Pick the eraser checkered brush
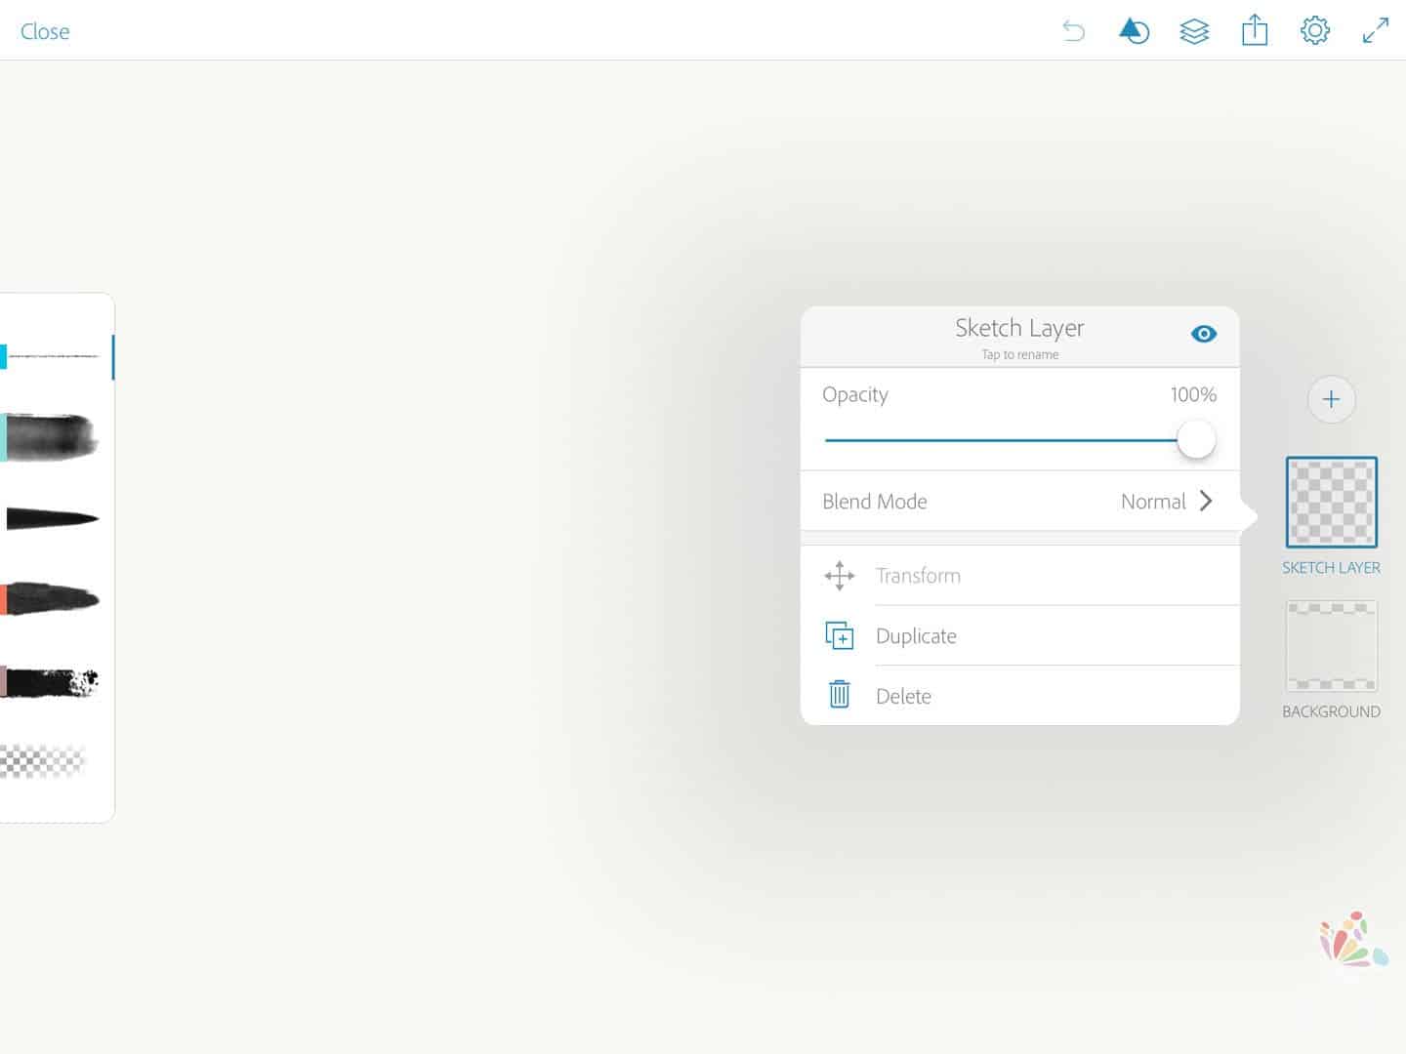The image size is (1406, 1054). [44, 761]
